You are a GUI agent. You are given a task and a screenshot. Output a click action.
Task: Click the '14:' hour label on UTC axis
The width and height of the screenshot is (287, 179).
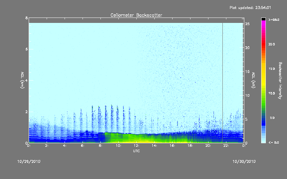(x=155, y=146)
